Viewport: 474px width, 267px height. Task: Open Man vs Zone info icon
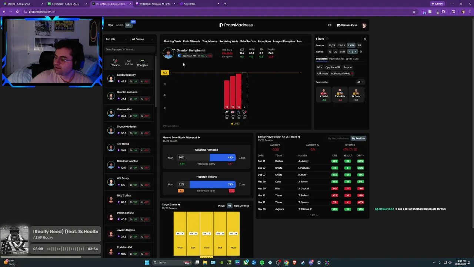[199, 138]
